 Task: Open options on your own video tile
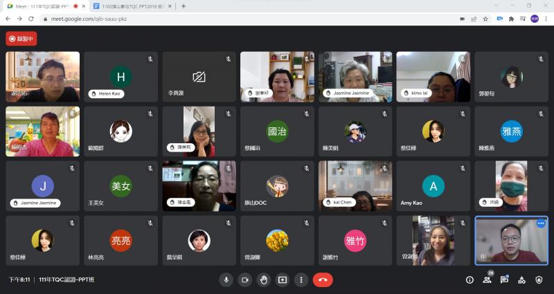pyautogui.click(x=541, y=223)
